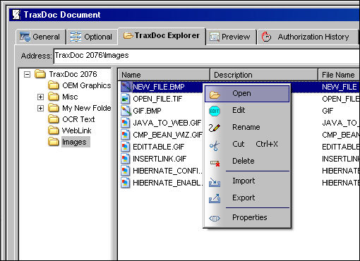Click the CMP_BEAN_WIZ.GIF file icon
This screenshot has height=261, width=360.
126,135
